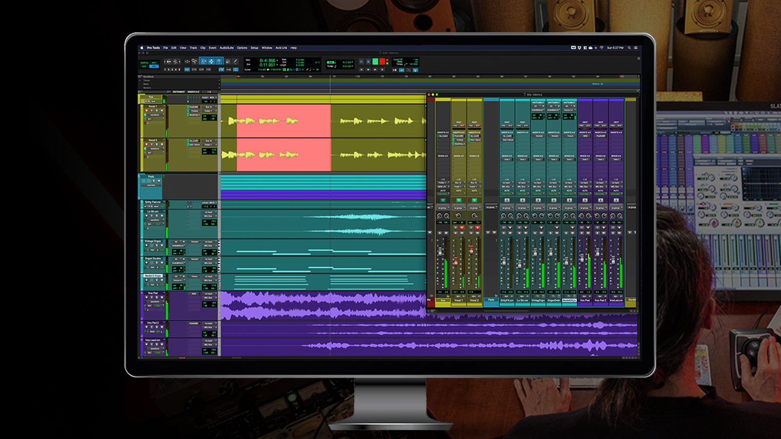
Task: Click the Vocal 1 volume fader
Action: point(456,261)
